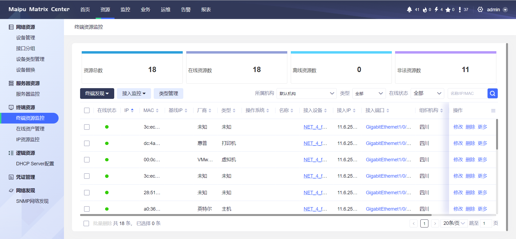Sort by 组织机构 column arrows
516x239 pixels.
pos(442,110)
